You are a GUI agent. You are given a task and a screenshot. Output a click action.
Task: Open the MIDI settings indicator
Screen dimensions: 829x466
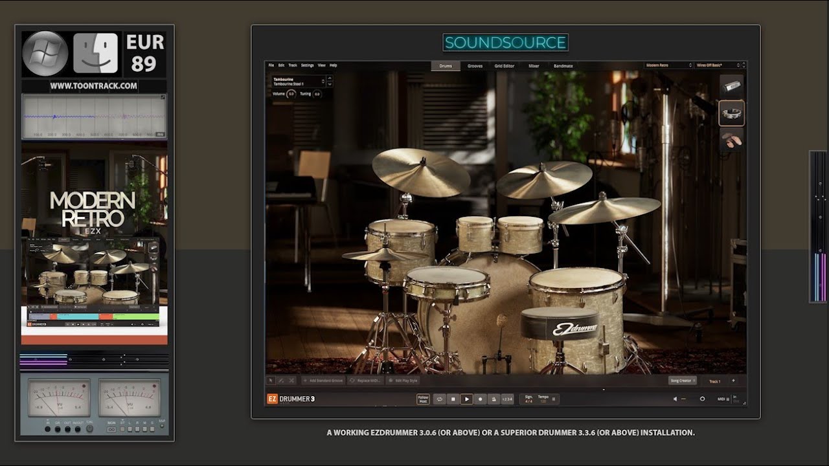pos(725,399)
